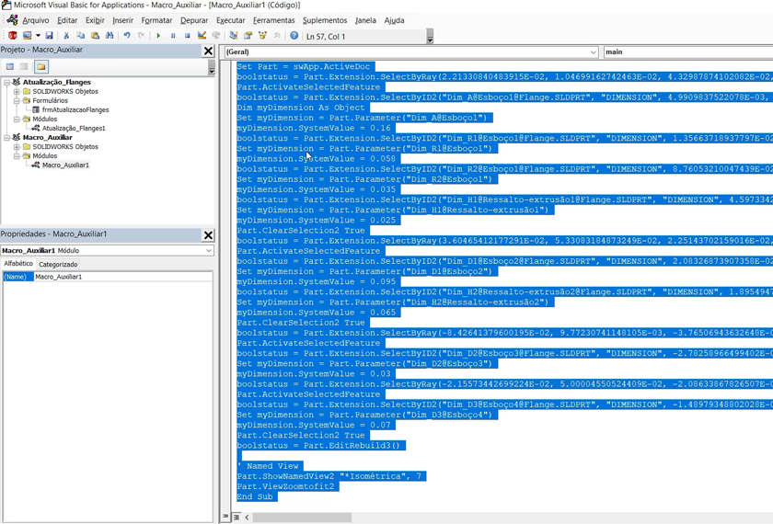
Task: Open the Object Browser icon
Action: pos(262,36)
